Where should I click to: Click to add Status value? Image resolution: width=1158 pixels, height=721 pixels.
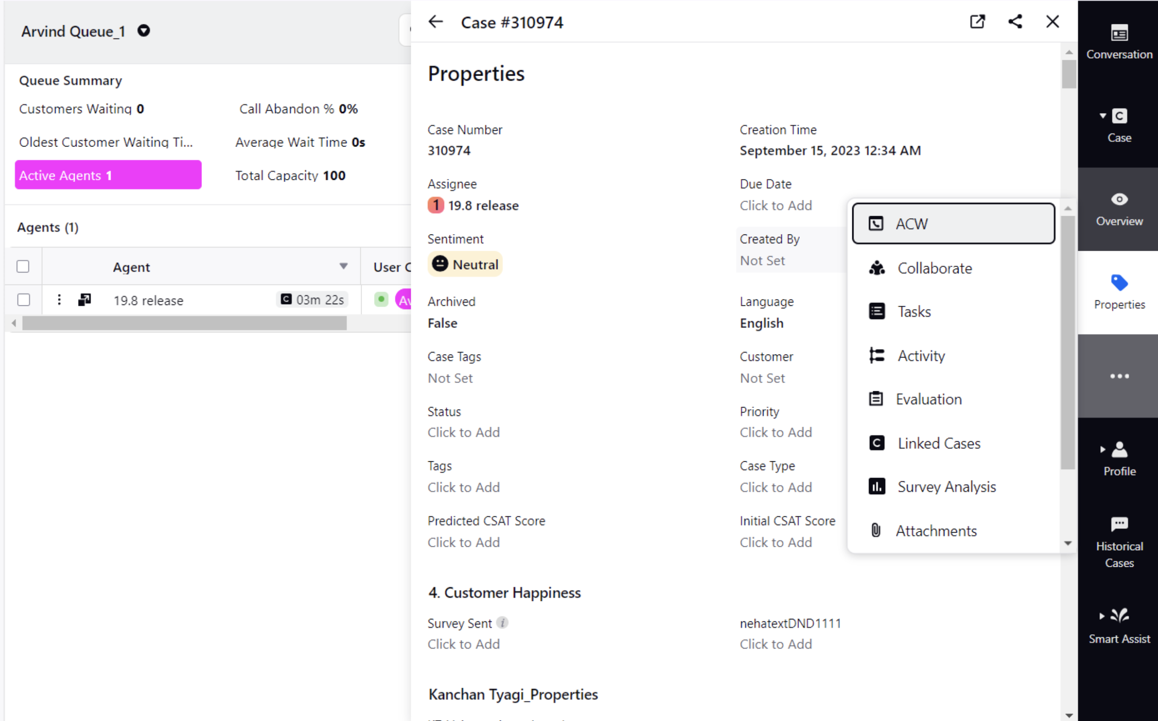464,432
